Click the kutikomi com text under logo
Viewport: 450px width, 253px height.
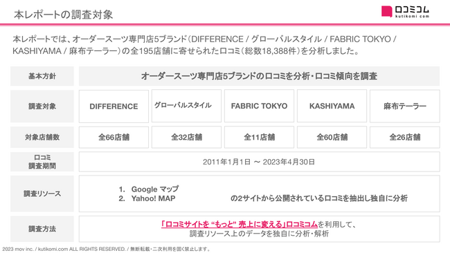412,16
